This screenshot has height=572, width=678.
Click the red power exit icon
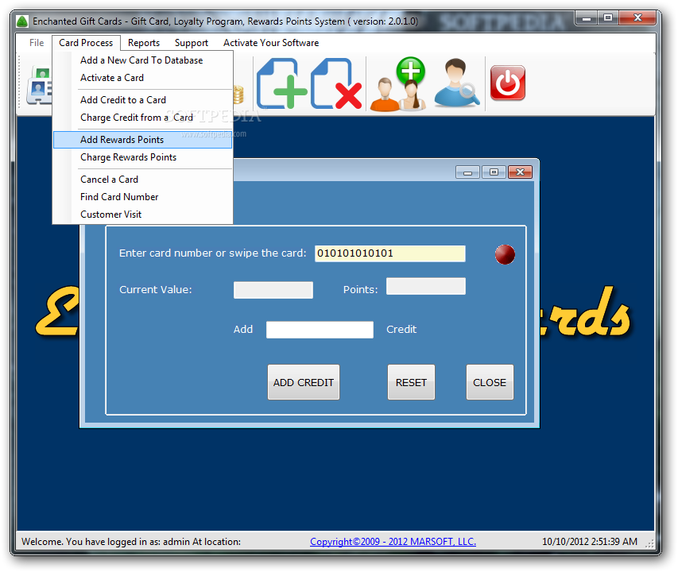[508, 83]
